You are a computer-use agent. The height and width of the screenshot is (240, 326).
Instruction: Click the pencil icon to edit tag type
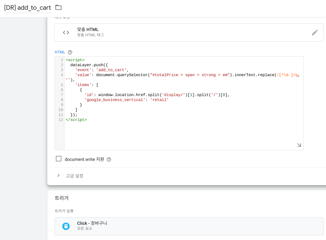tap(315, 32)
